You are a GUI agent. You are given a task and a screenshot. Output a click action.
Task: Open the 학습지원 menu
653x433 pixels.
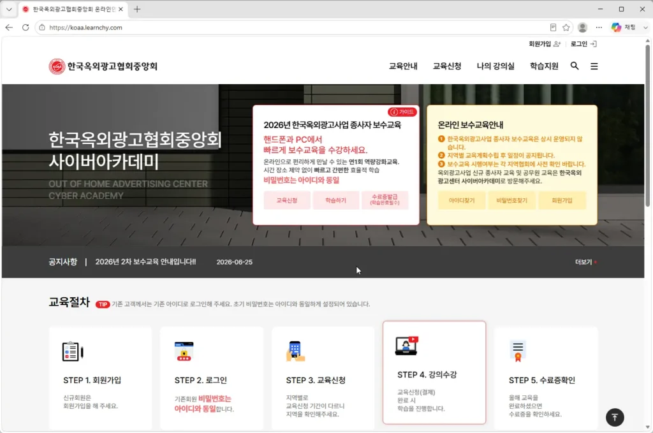(x=544, y=66)
